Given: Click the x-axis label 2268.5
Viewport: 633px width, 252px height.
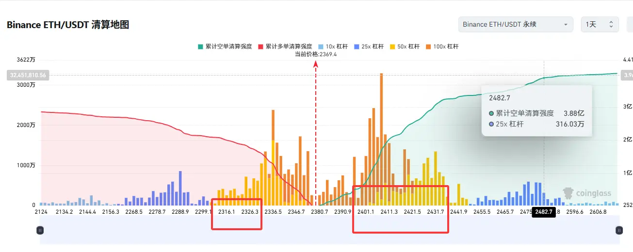Looking at the screenshot, I should tap(134, 212).
